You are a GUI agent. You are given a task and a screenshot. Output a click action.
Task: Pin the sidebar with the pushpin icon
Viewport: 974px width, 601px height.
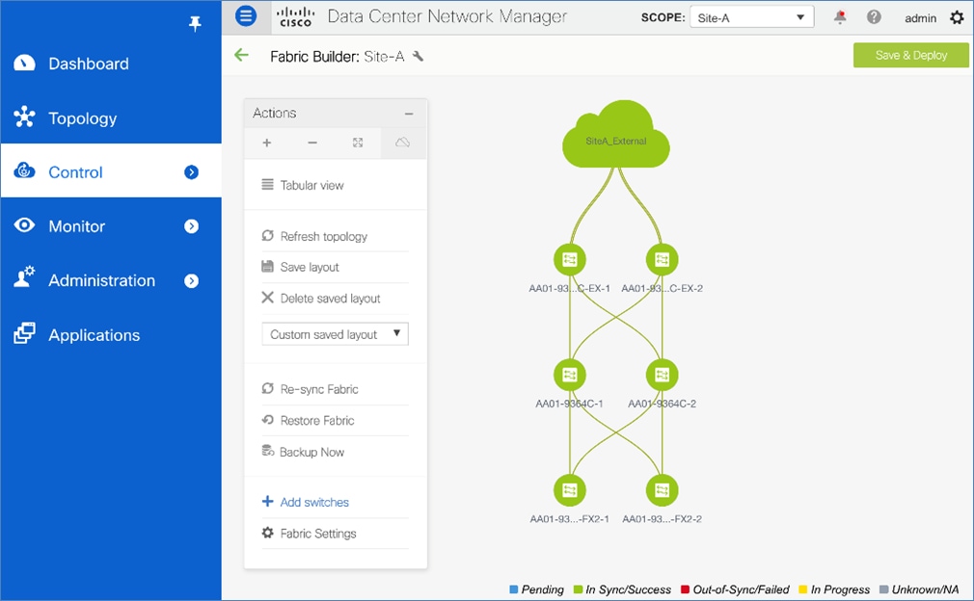pyautogui.click(x=195, y=24)
